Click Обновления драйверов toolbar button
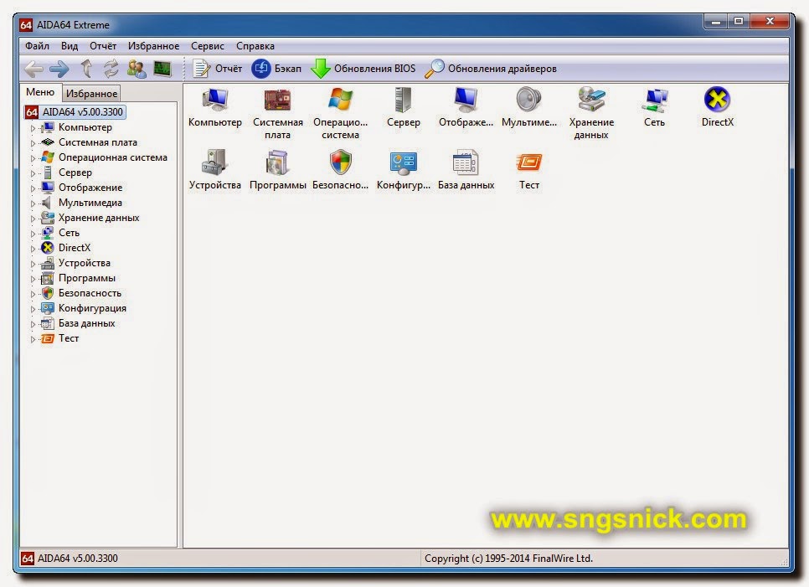 click(x=491, y=69)
